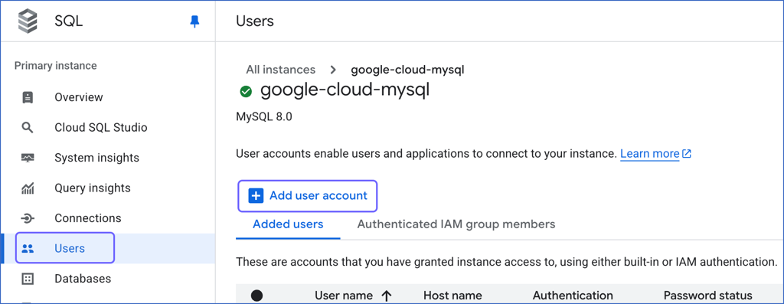Click the System insights monitor icon
The width and height of the screenshot is (784, 304).
tap(28, 158)
